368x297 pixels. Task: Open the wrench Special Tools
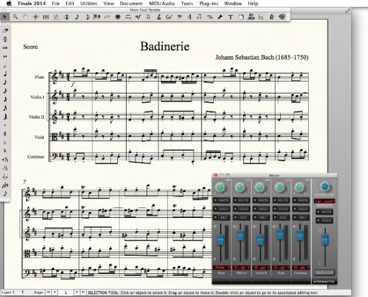tap(220, 17)
